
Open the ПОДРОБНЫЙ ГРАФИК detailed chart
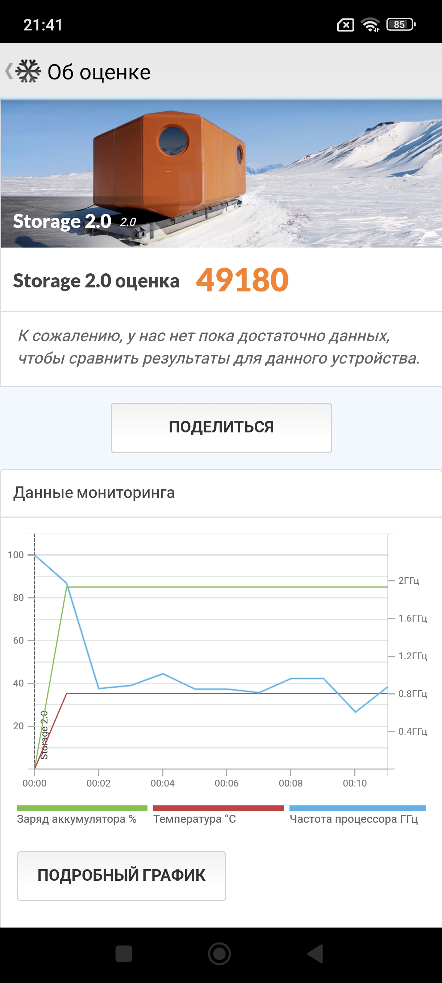(x=121, y=875)
